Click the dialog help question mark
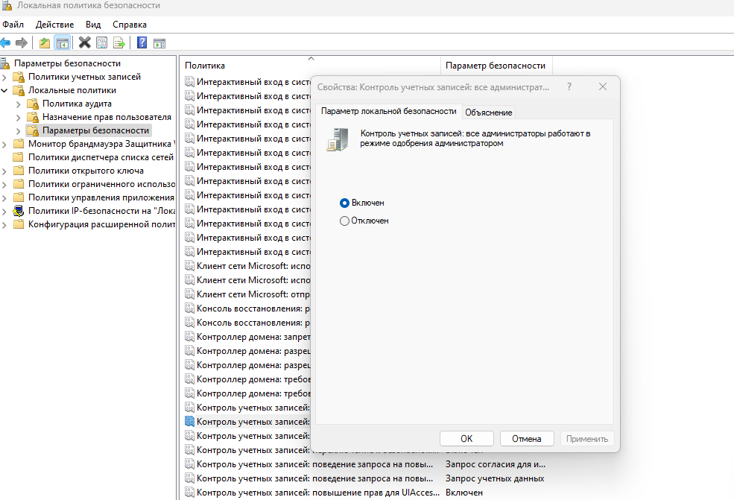734x500 pixels. (569, 86)
